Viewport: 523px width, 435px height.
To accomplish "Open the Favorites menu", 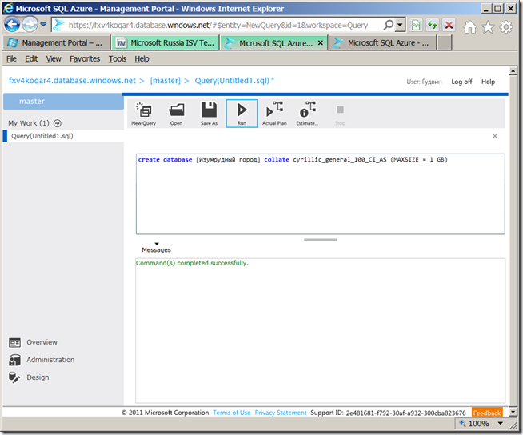I will click(85, 58).
